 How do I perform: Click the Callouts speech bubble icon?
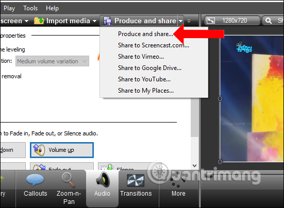pos(35,179)
